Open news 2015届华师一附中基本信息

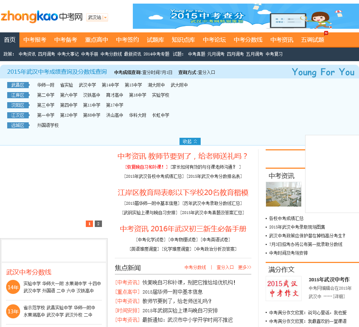(x=173, y=292)
